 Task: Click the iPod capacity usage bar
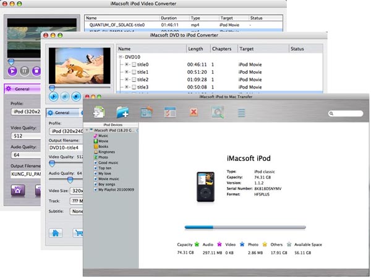(x=245, y=227)
